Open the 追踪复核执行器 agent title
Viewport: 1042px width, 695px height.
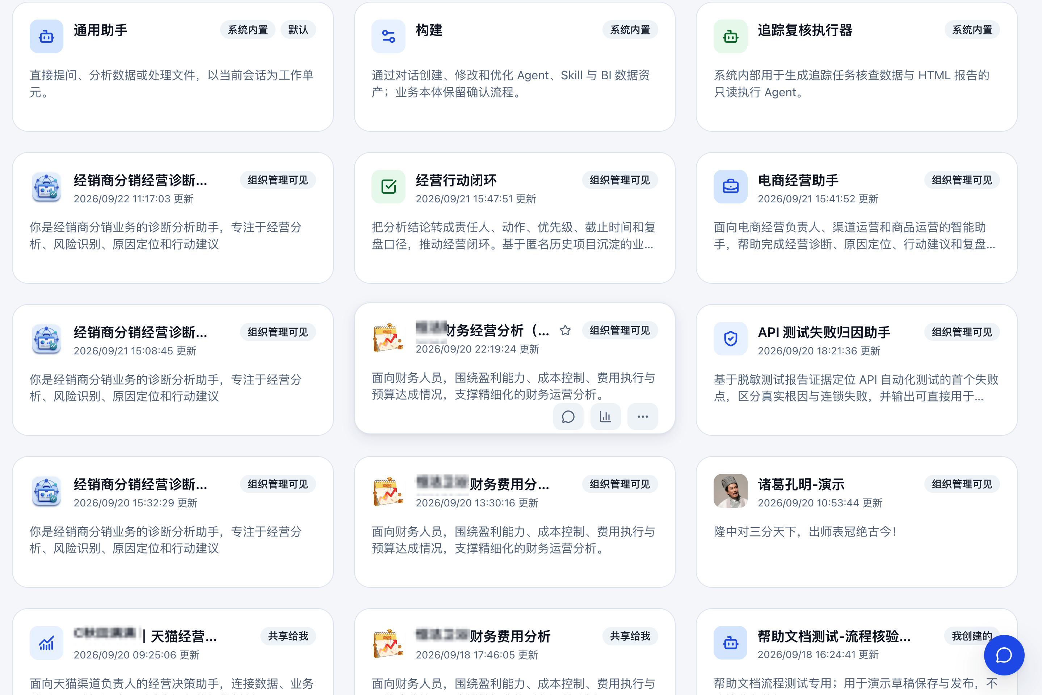805,30
